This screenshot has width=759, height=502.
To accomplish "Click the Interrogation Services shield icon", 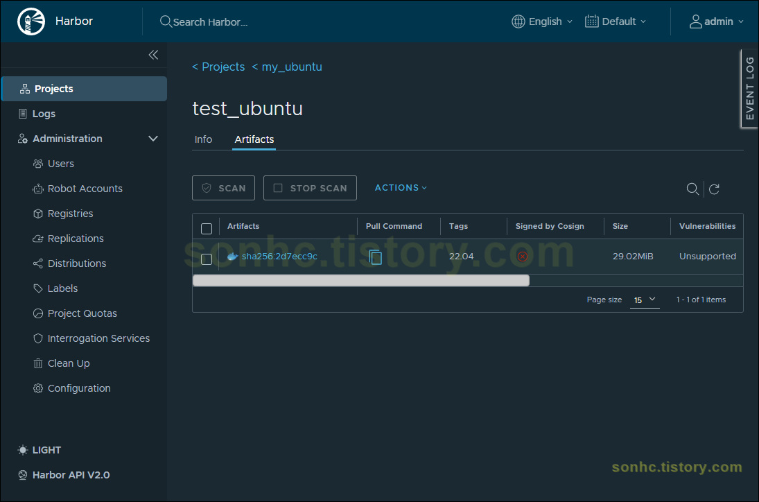I will tap(37, 338).
